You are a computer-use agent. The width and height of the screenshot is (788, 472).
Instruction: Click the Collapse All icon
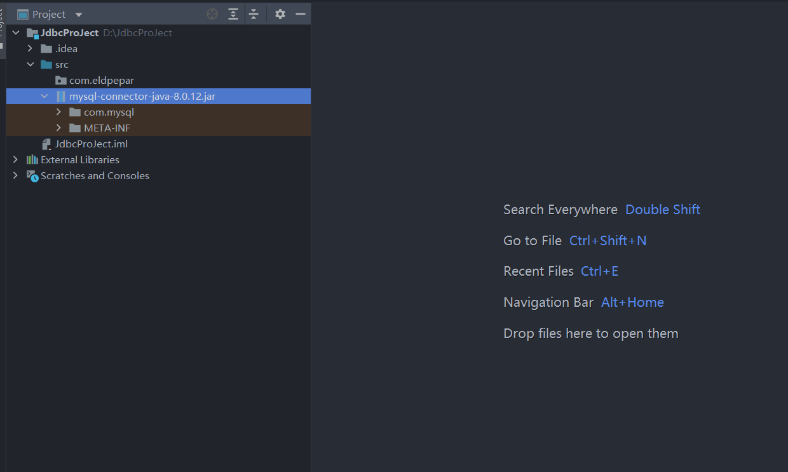254,14
